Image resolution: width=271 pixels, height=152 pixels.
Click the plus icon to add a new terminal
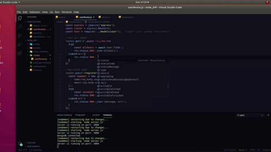(x=268, y=115)
